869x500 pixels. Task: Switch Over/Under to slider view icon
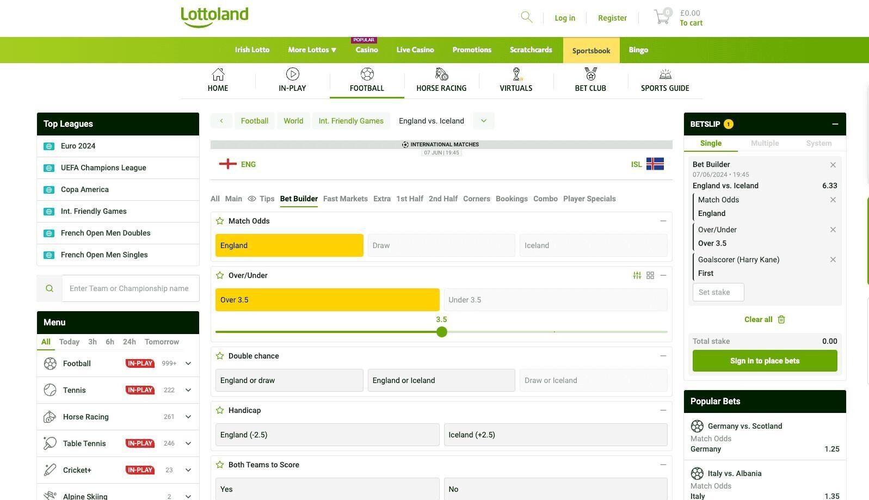coord(637,275)
